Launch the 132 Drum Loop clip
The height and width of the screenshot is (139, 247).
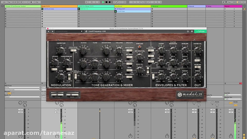(x=42, y=9)
